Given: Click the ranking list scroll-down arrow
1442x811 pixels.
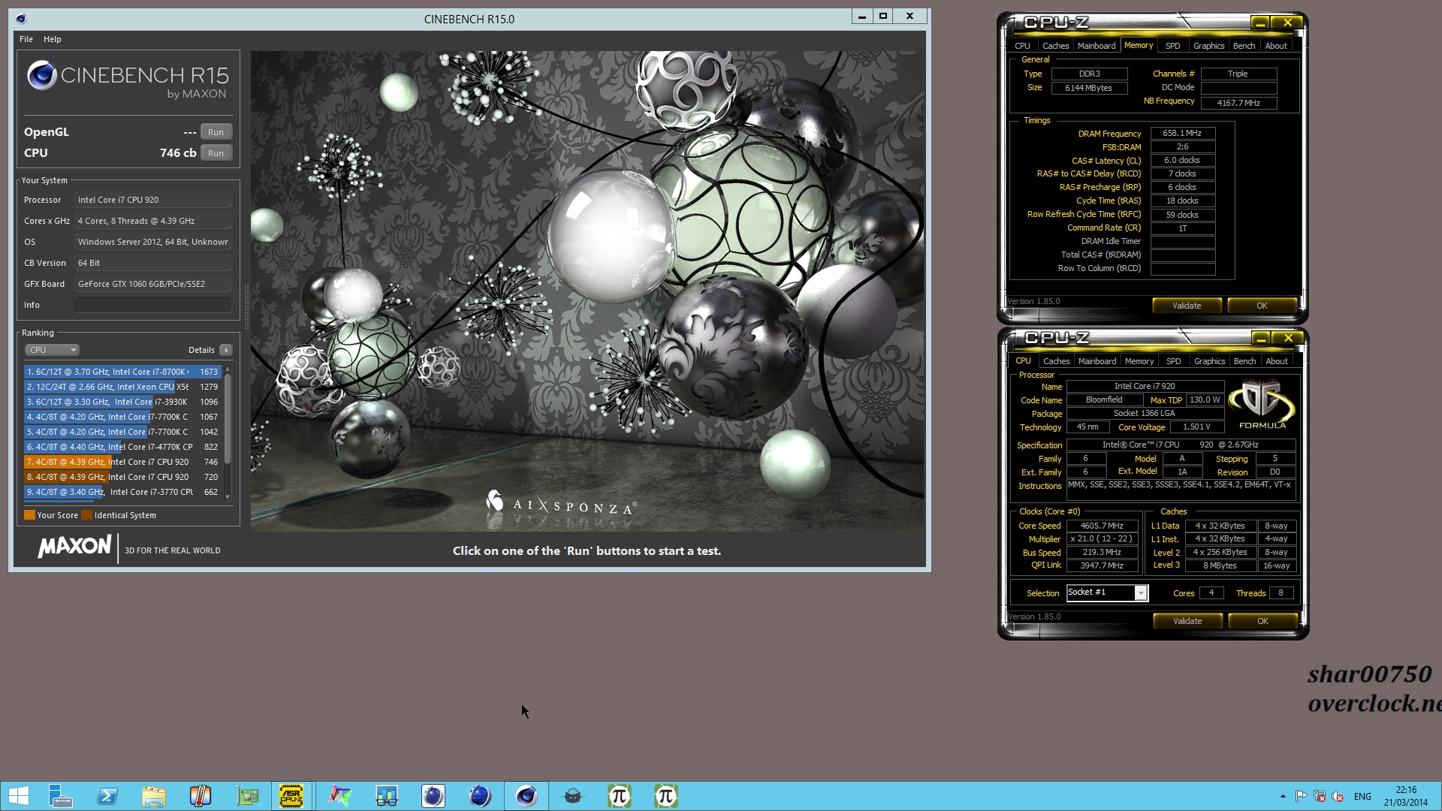Looking at the screenshot, I should (228, 497).
